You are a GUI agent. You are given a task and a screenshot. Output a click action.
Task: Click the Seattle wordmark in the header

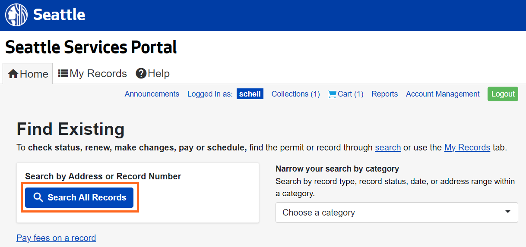59,15
